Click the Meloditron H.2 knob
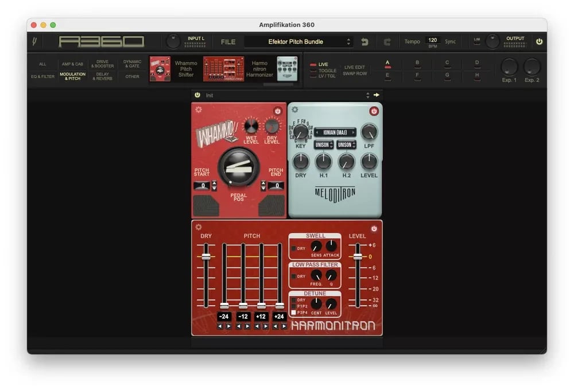Viewport: 574px width, 390px height. click(346, 161)
